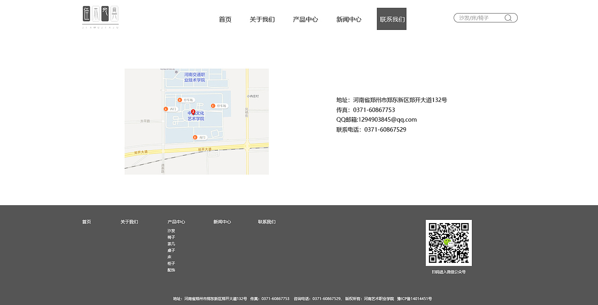Select map marker B for 南门

[x=194, y=137]
